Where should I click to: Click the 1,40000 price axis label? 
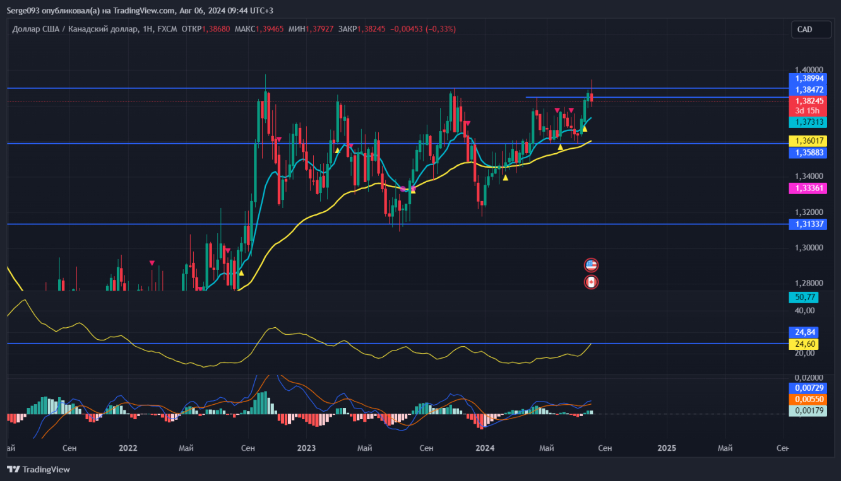(x=809, y=69)
